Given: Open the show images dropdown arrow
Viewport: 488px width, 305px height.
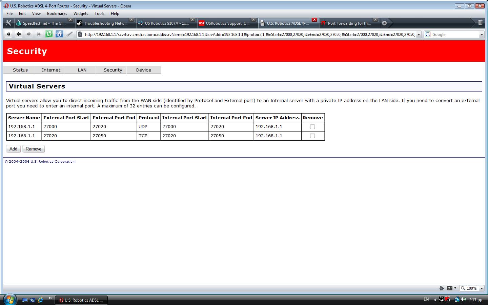Looking at the screenshot, I should click(455, 288).
